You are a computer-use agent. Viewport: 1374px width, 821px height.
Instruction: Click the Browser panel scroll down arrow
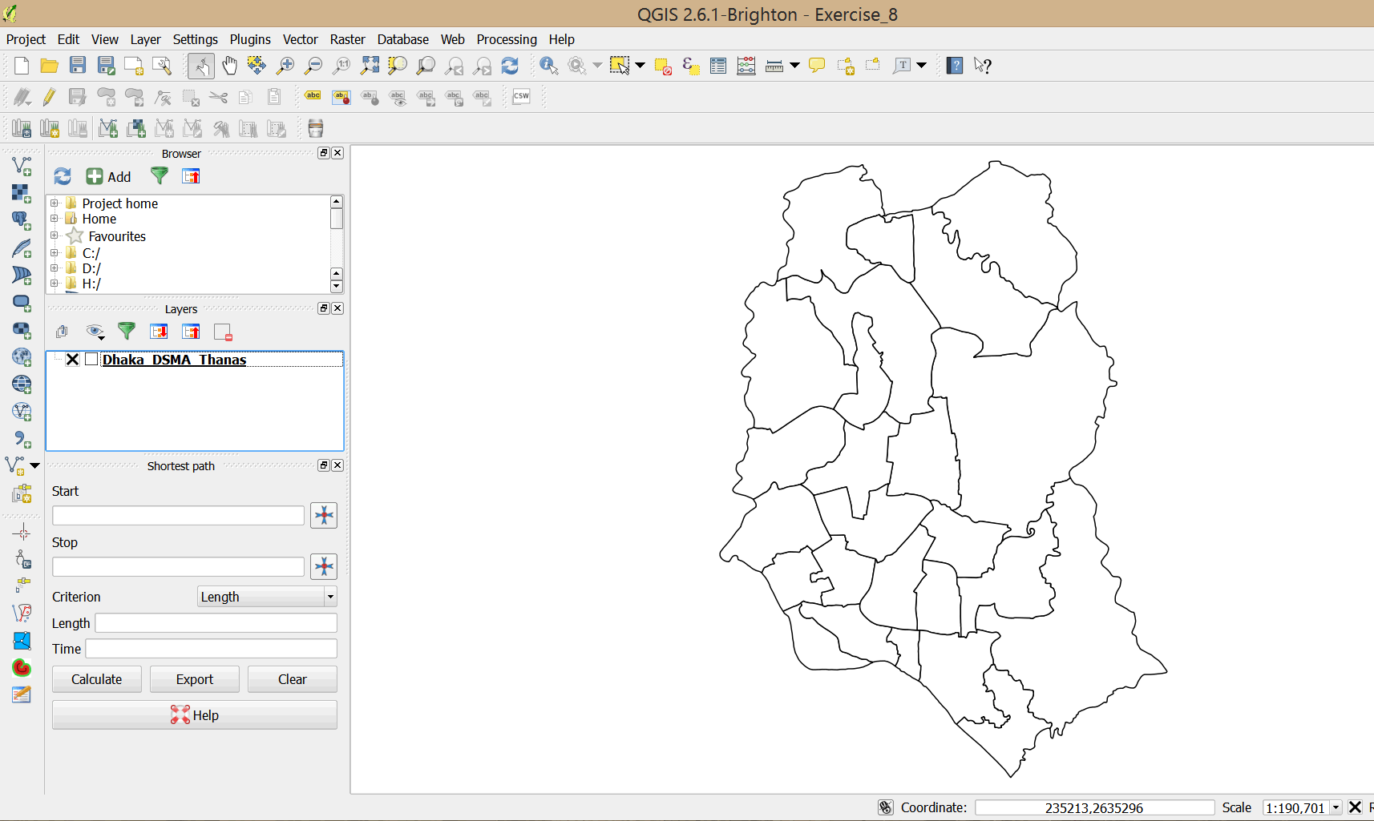point(337,287)
